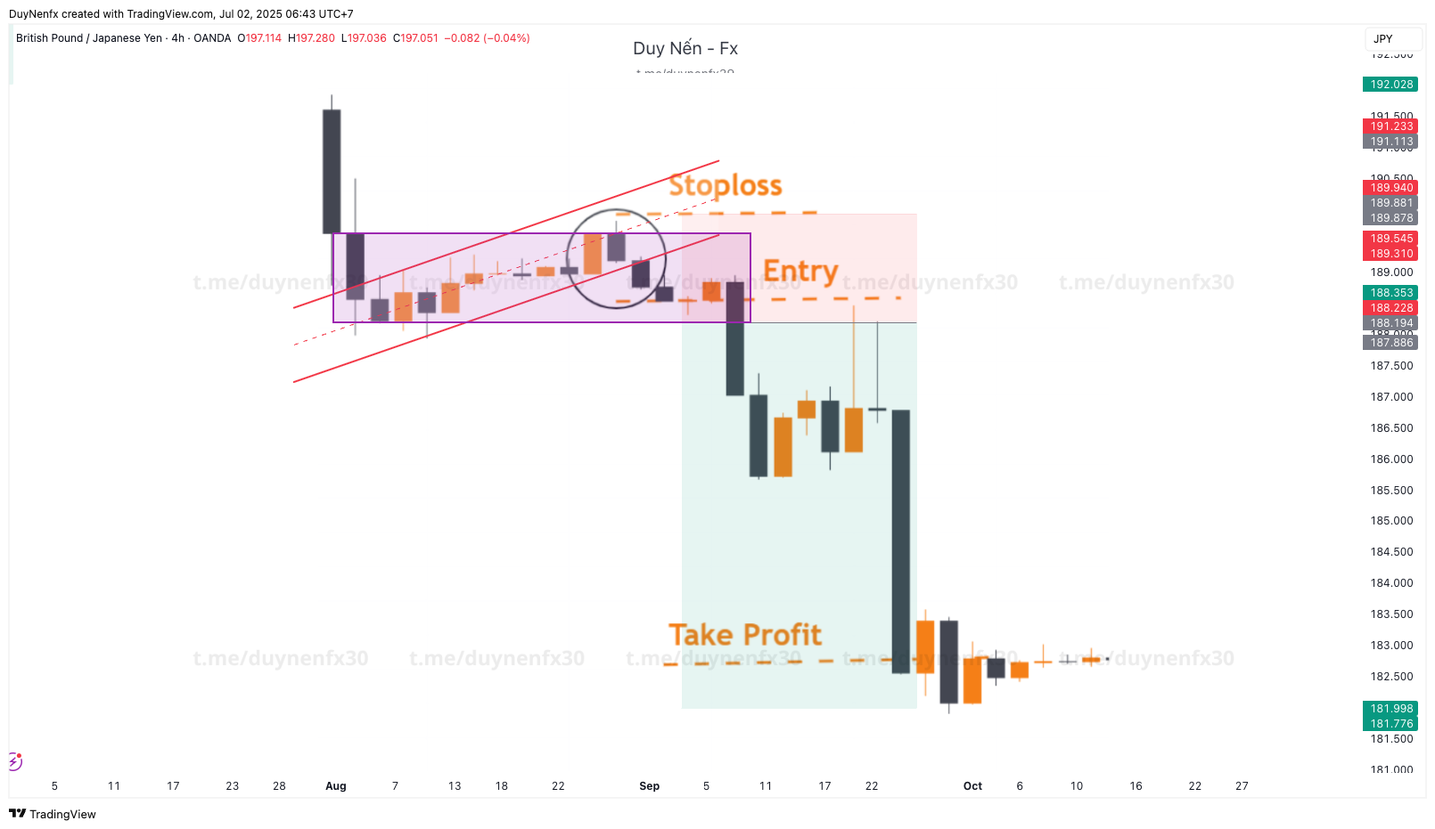Select the Take Profit text annotation
This screenshot has height=829, width=1435.
point(745,635)
